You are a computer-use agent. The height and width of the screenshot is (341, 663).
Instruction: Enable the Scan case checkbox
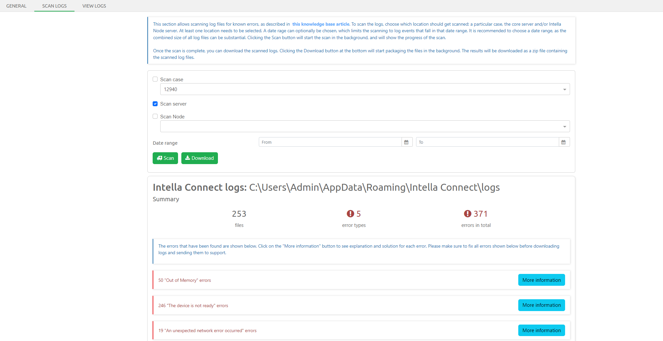(155, 79)
